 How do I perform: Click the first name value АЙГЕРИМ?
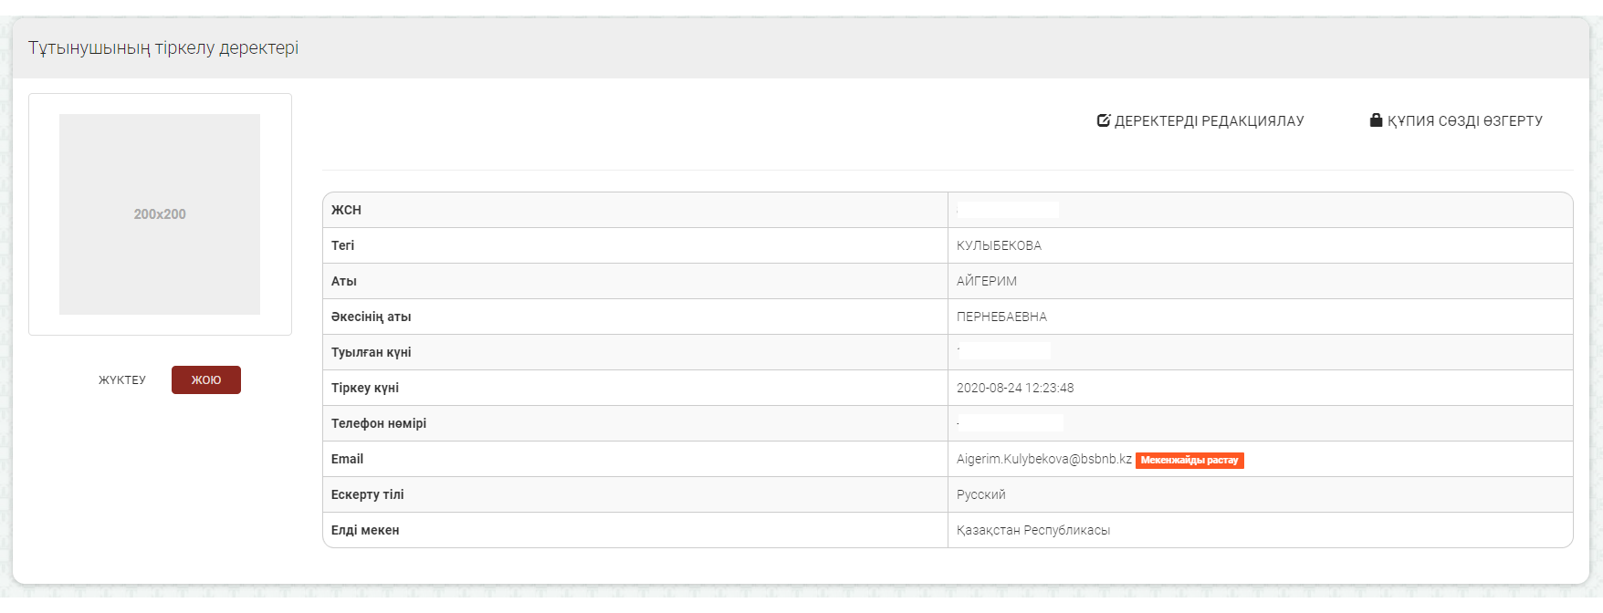(x=986, y=281)
